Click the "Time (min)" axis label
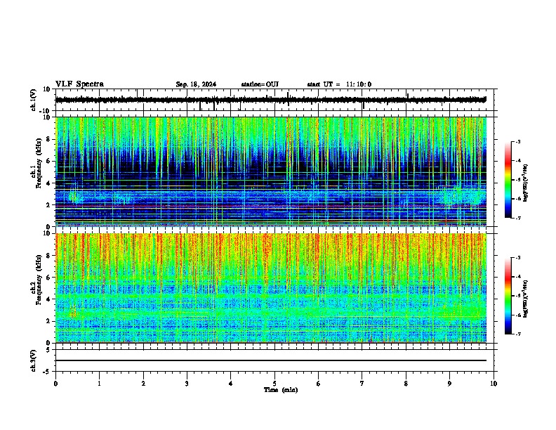Viewport: 556px width, 430px height. pos(281,390)
